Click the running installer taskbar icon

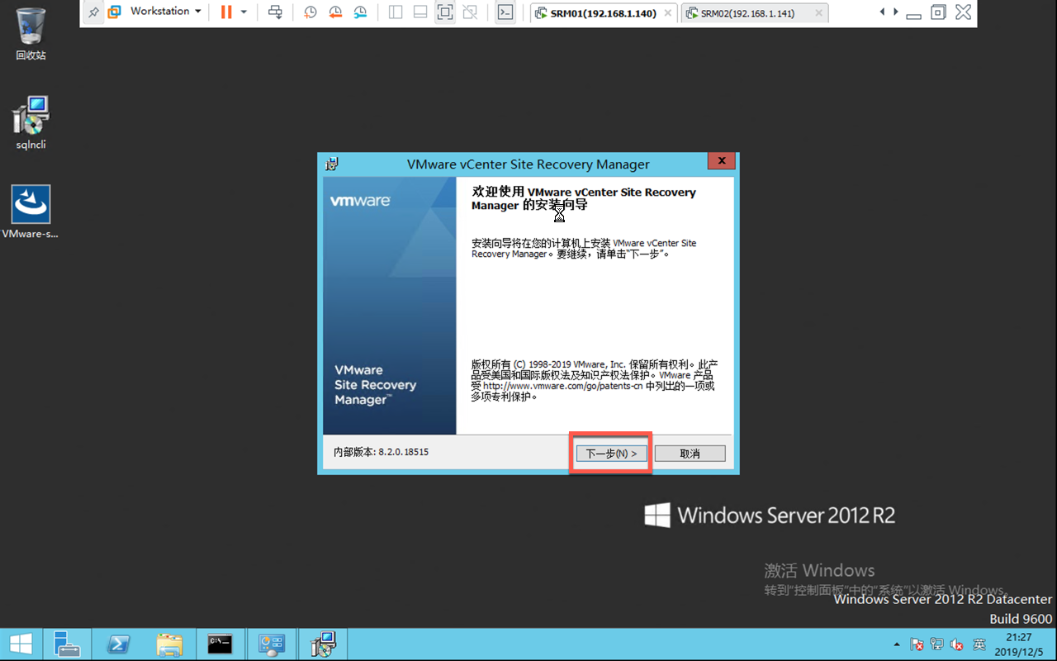point(323,644)
